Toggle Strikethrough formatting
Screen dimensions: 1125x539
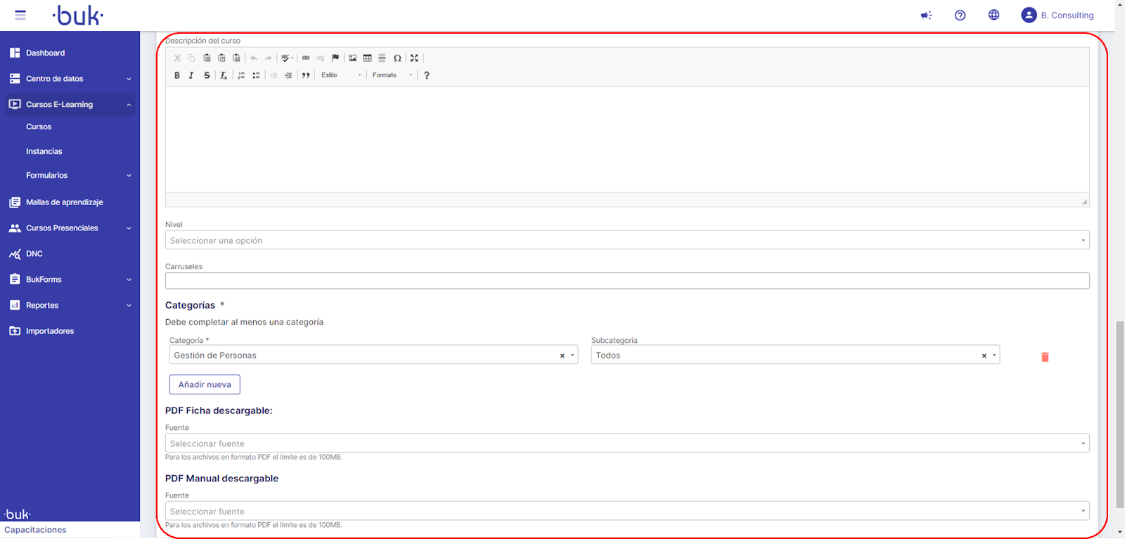tap(207, 75)
